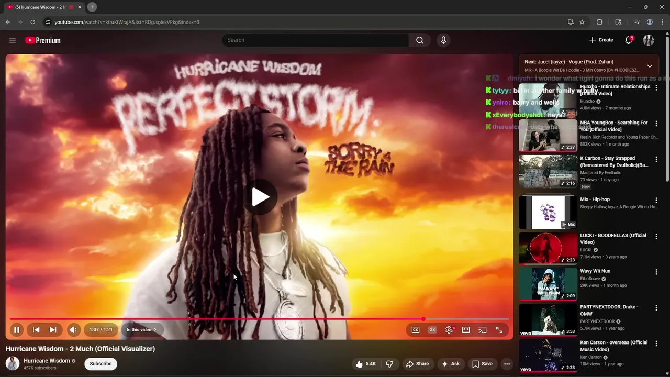Click the large play overlay on video
The height and width of the screenshot is (377, 670).
coord(260,197)
